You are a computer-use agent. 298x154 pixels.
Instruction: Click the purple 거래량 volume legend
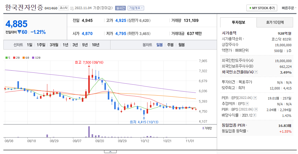tap(207, 128)
